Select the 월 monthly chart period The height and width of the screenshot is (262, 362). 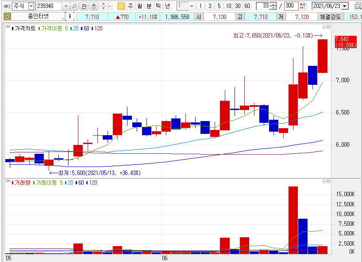pos(140,6)
